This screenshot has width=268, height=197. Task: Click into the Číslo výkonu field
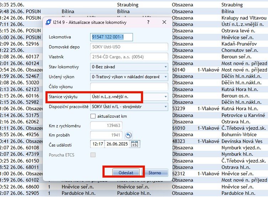129,86
